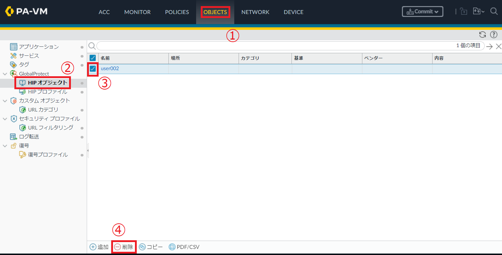
Task: Open the NETWORK tab
Action: click(255, 12)
